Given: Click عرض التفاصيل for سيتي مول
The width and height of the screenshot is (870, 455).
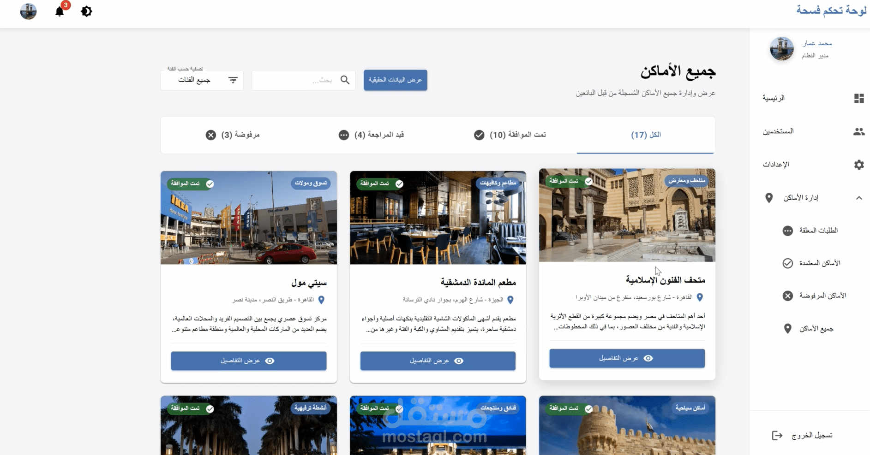Looking at the screenshot, I should point(249,360).
